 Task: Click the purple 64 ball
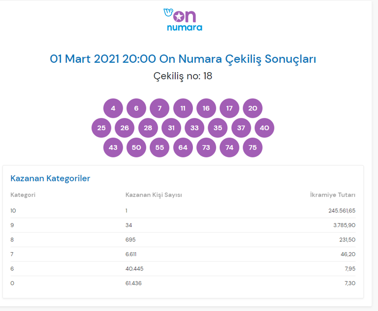[183, 148]
